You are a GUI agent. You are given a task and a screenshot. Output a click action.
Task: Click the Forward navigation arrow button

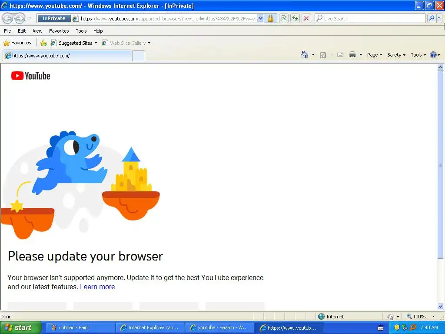point(20,18)
